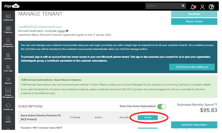Click the MANAGE TENANT heading

click(40, 14)
